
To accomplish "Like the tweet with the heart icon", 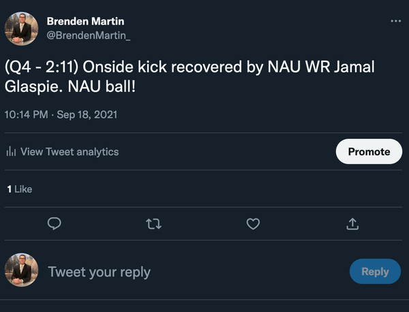I will 253,223.
